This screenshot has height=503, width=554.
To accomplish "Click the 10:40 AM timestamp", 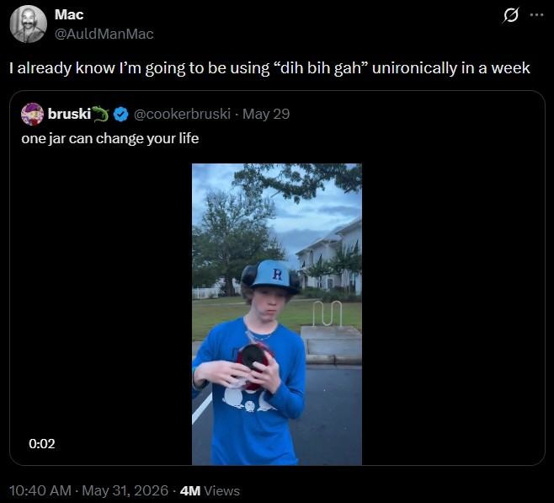I will [40, 490].
